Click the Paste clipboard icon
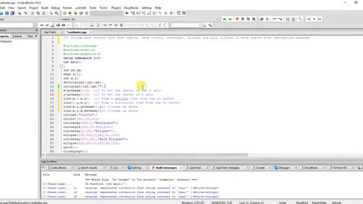This screenshot has width=363, height=204. pos(44,14)
